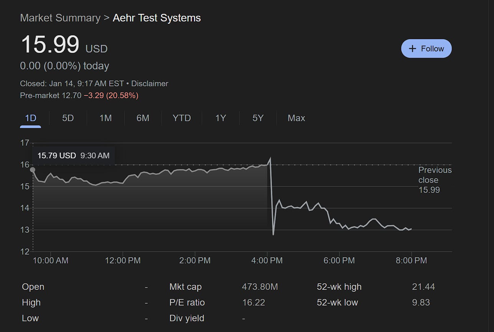Click the 6:00 PM axis label
Screen dimensions: 494x332
tap(339, 261)
